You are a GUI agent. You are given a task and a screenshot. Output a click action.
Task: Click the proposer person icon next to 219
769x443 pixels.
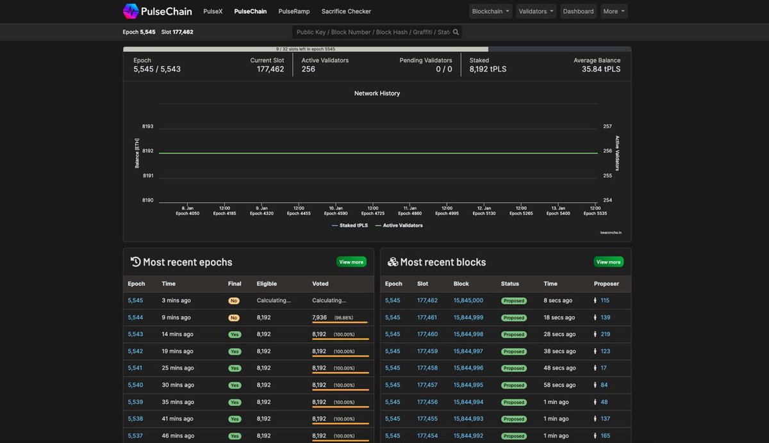(x=595, y=334)
